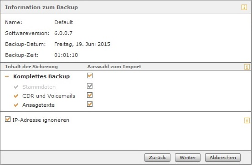Cancel with the Abbrechen button
Image resolution: width=252 pixels, height=165 pixels.
(x=223, y=157)
